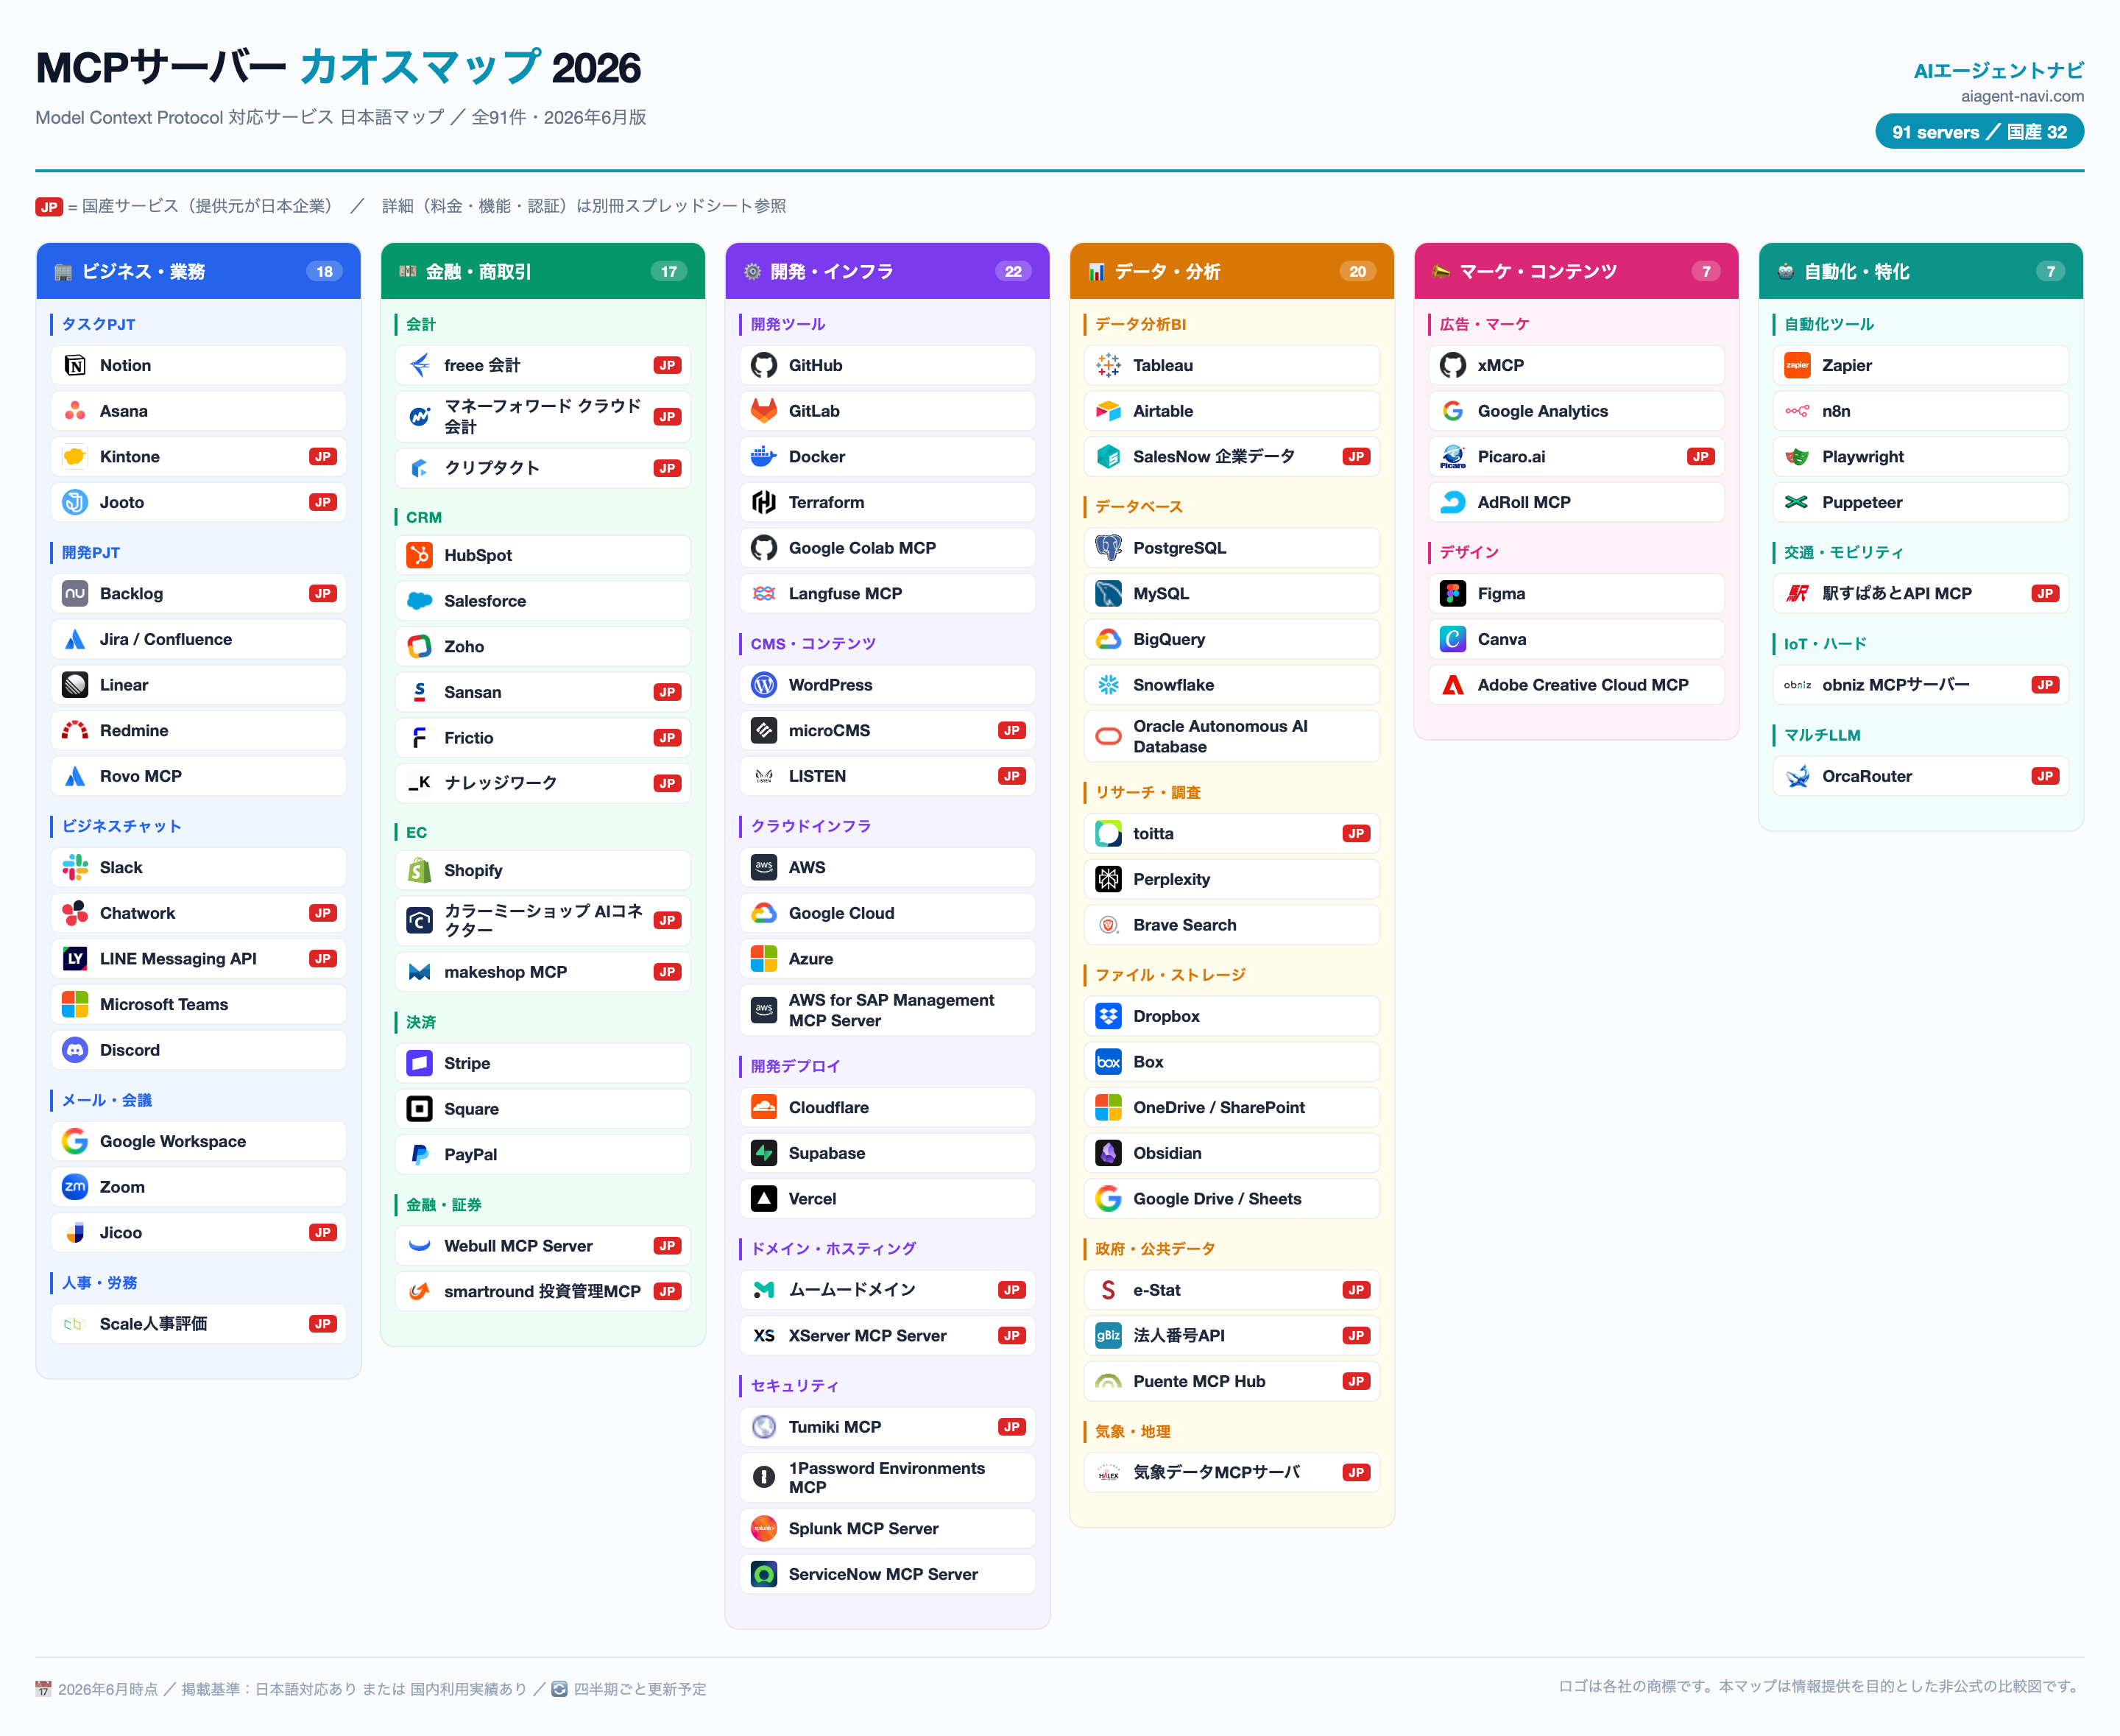Click the Shopify bag icon
2120x1736 pixels.
[x=420, y=871]
